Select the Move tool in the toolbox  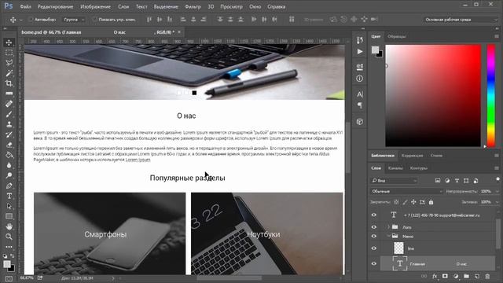tap(9, 42)
